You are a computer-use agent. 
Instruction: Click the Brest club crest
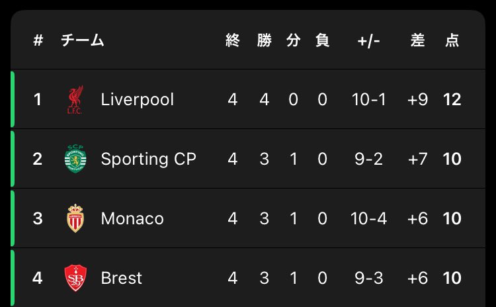[75, 278]
